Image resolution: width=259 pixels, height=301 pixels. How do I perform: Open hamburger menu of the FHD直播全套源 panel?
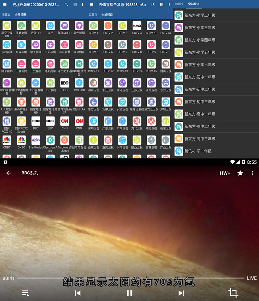(x=92, y=5)
